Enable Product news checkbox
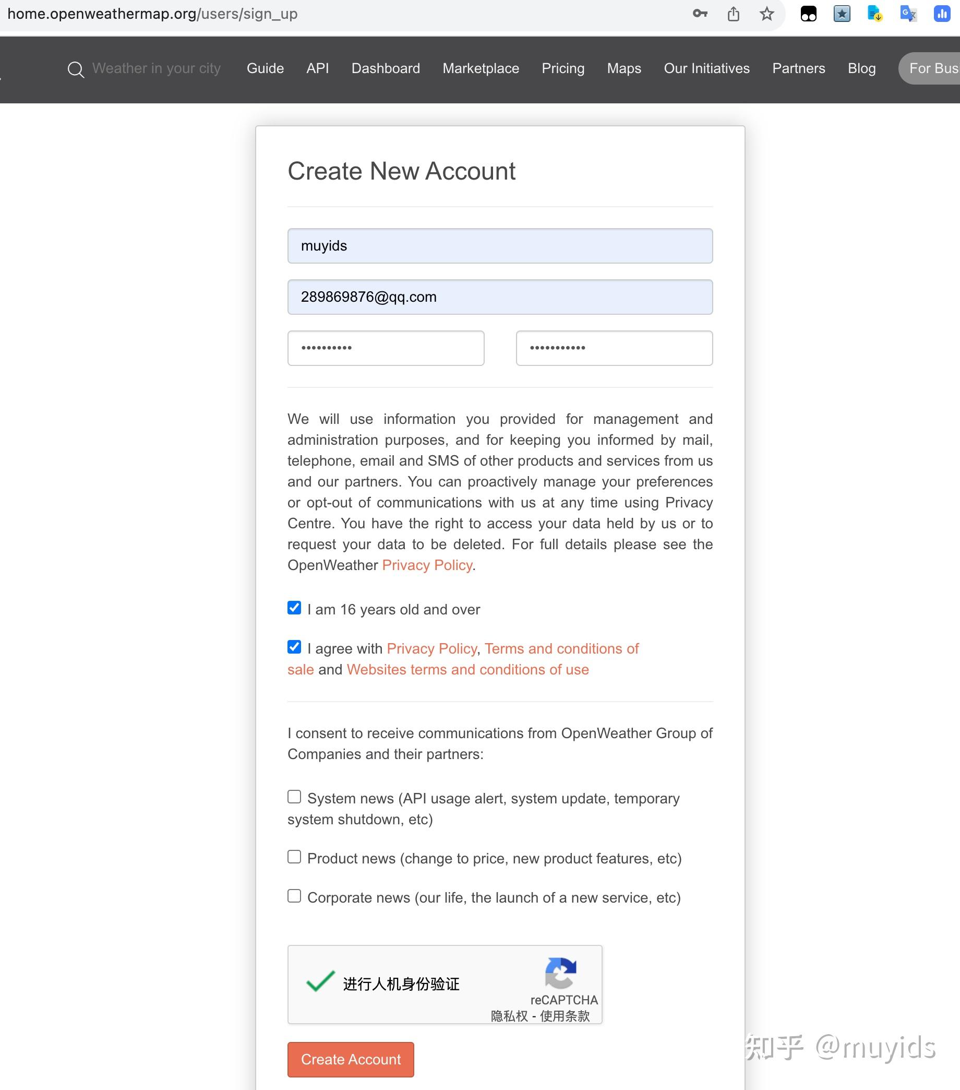This screenshot has width=960, height=1090. click(x=294, y=857)
